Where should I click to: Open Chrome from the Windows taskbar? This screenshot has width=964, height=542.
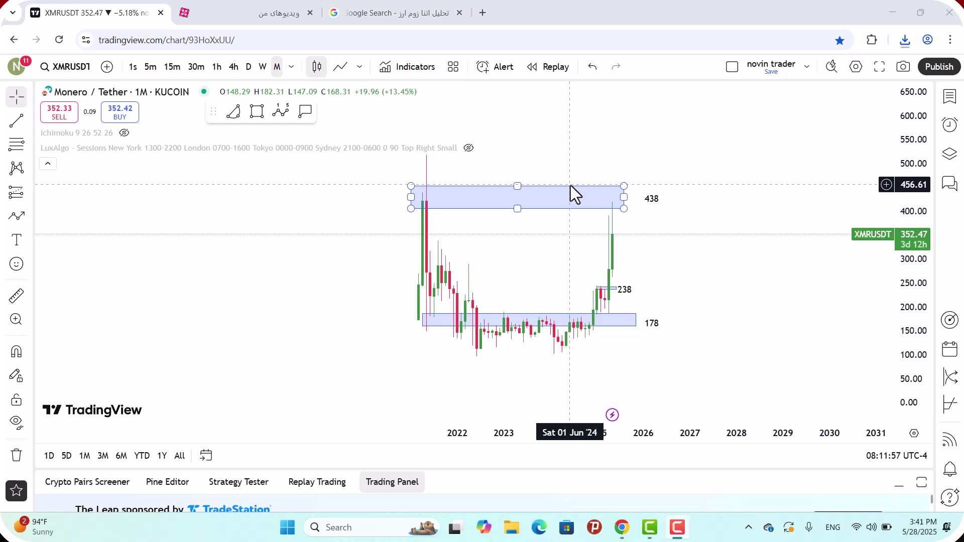pyautogui.click(x=622, y=527)
